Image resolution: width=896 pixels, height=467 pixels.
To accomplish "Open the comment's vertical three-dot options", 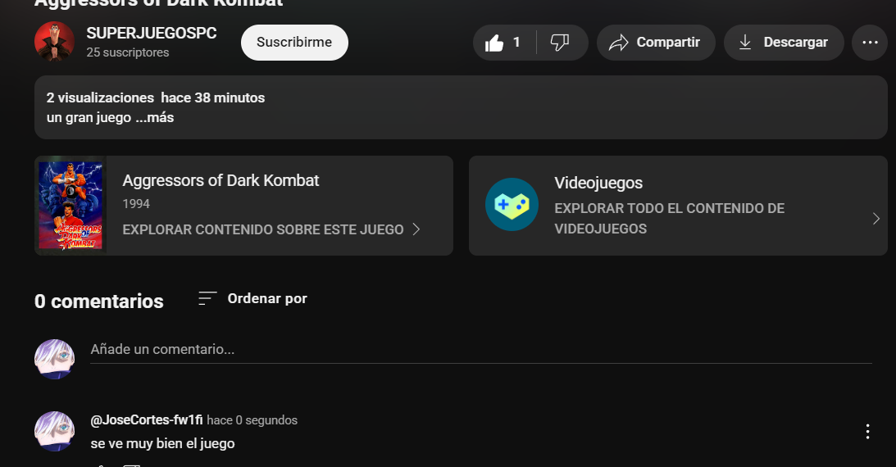I will coord(867,431).
